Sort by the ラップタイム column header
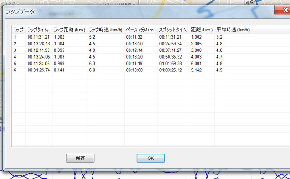 tap(39, 30)
